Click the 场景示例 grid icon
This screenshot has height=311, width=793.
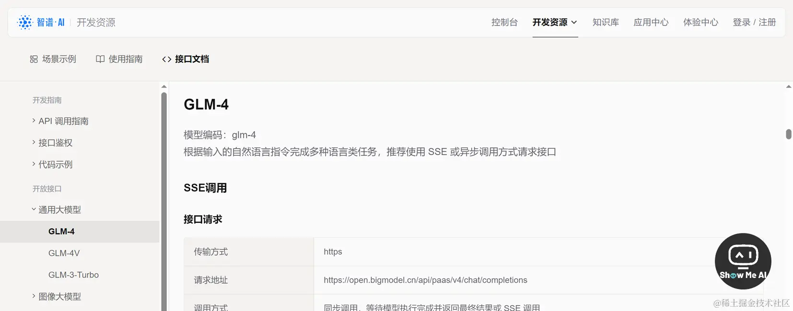point(34,59)
